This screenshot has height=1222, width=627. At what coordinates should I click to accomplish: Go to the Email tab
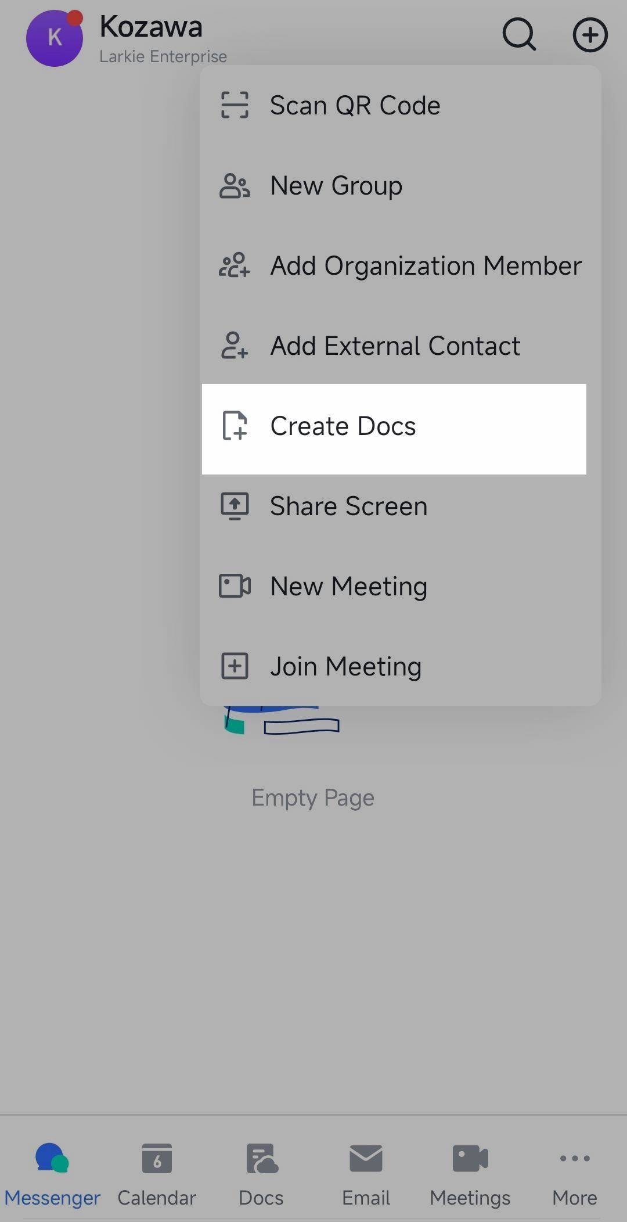pos(366,1172)
